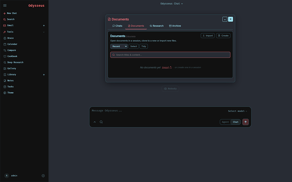Open the admin user profile
The image size is (292, 182).
pyautogui.click(x=11, y=176)
